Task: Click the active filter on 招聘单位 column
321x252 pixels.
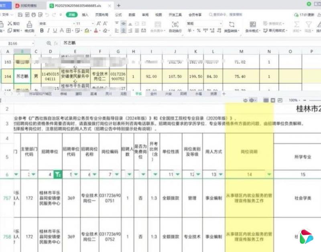Action: [58, 174]
